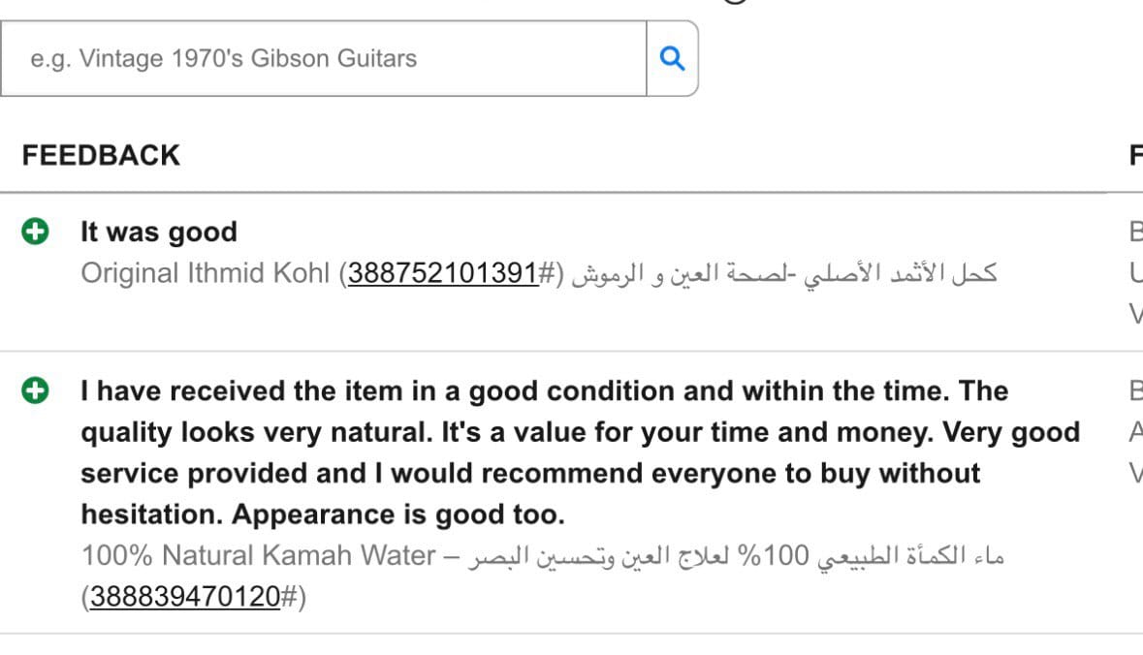Click green positive icon beside "It was good"
This screenshot has height=655, width=1143.
pos(36,232)
